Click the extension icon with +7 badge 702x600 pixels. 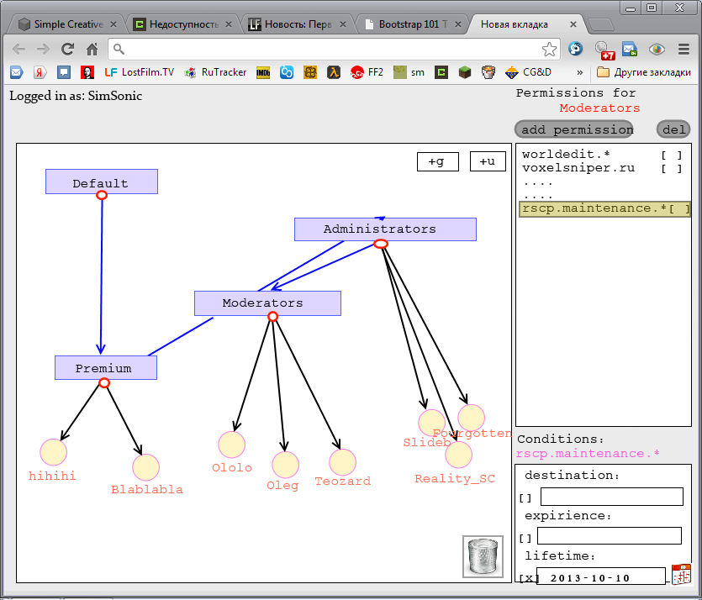pyautogui.click(x=604, y=50)
